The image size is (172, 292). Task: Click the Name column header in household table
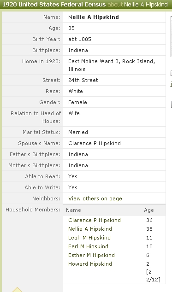pos(73,210)
